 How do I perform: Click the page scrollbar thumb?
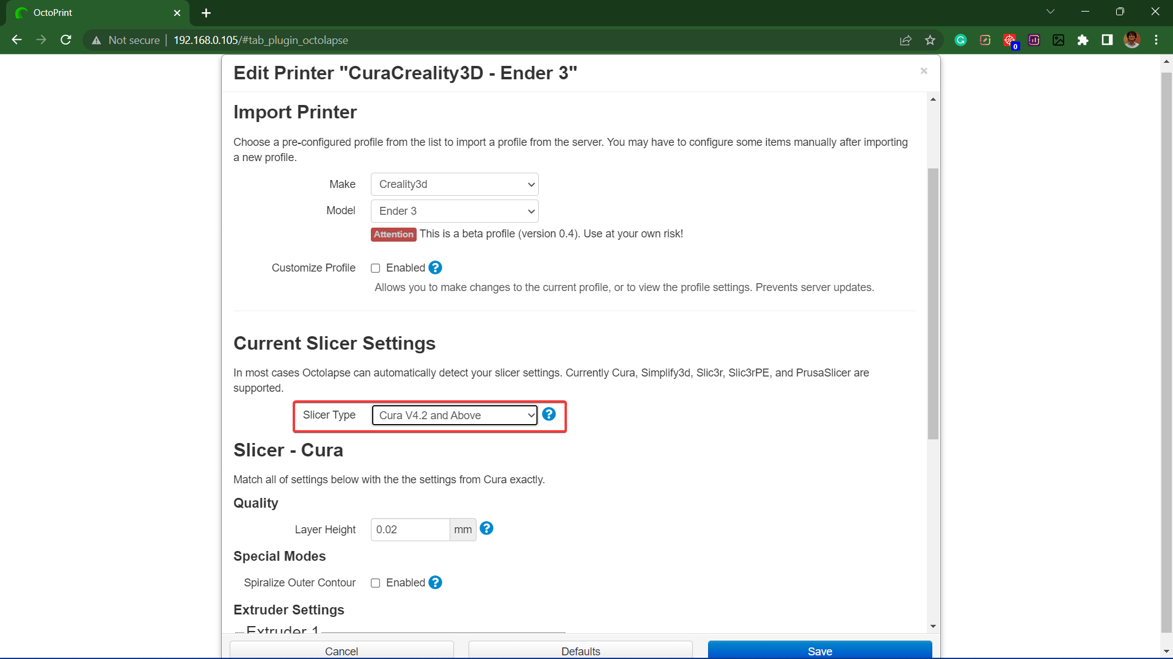coord(1166,353)
